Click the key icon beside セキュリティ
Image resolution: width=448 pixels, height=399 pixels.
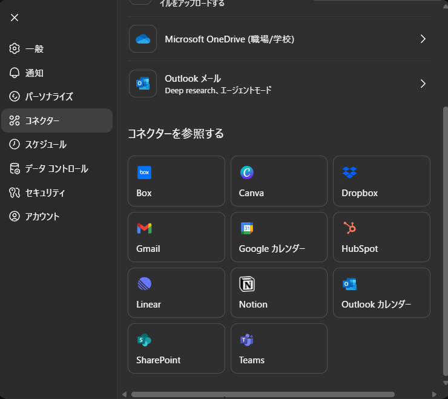[15, 193]
